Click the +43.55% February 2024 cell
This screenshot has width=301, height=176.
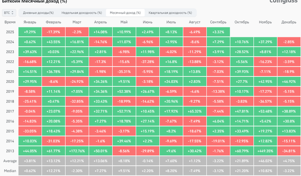54,42
